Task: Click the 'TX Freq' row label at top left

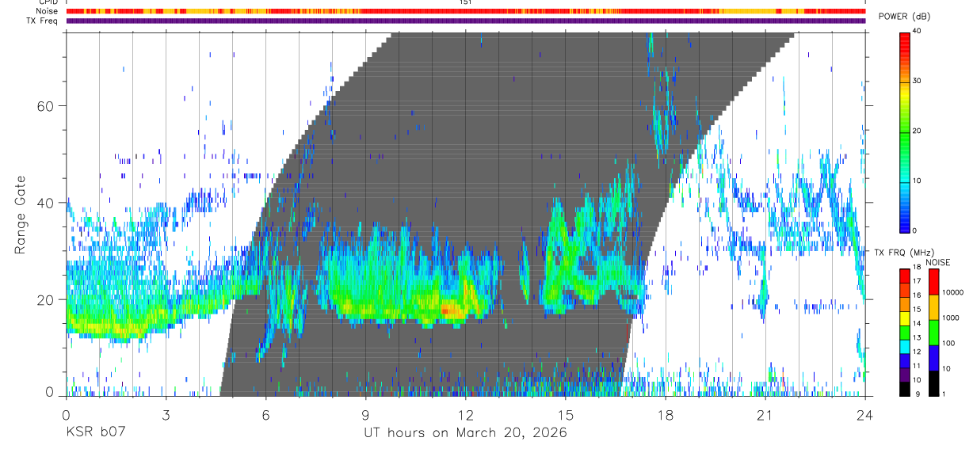Action: coord(42,21)
